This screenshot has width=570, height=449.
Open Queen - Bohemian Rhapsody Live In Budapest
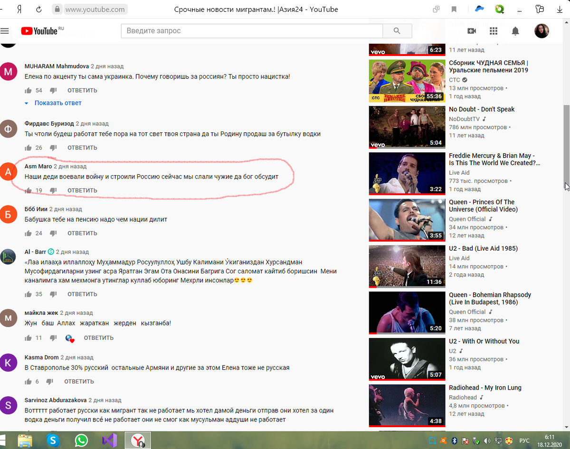point(490,299)
